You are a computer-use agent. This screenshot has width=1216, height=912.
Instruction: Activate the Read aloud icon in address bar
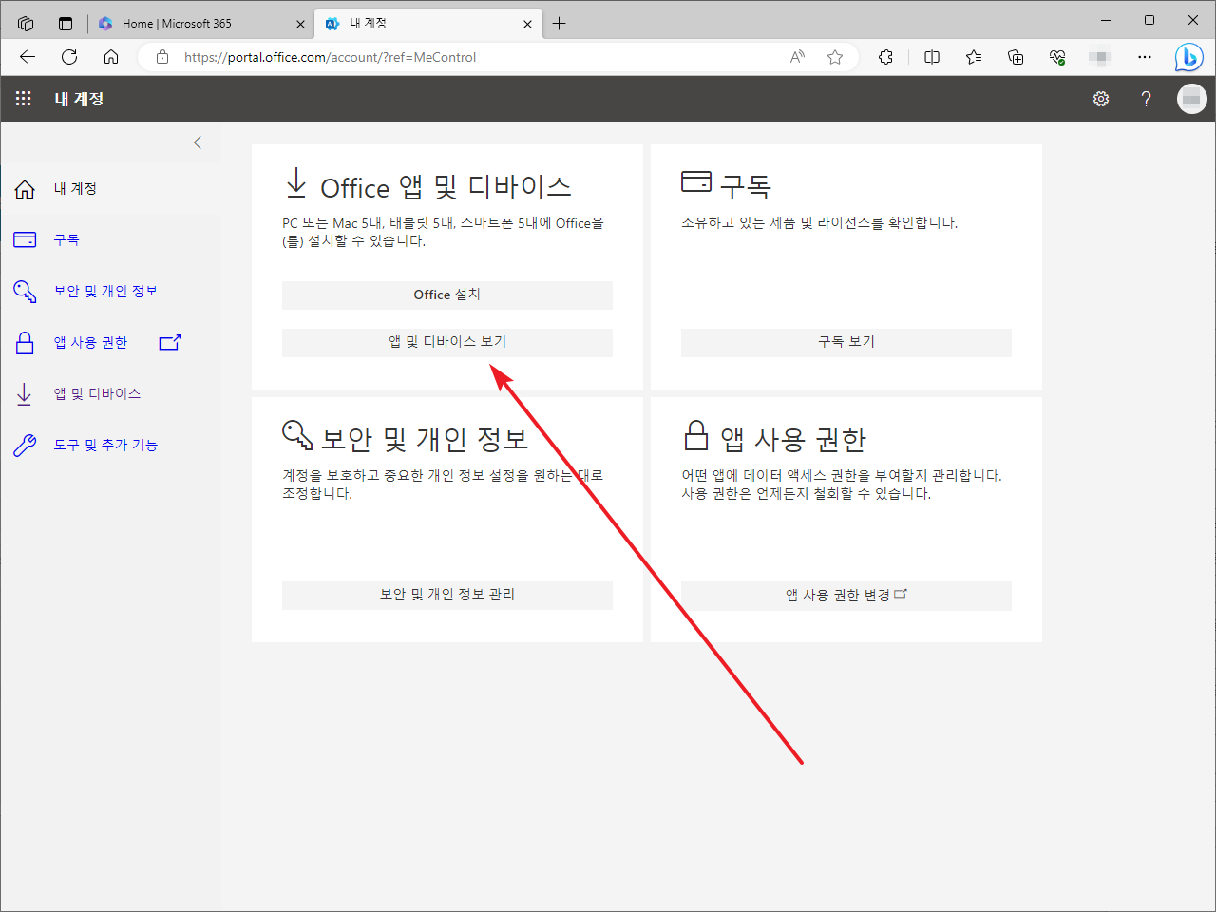tap(798, 57)
